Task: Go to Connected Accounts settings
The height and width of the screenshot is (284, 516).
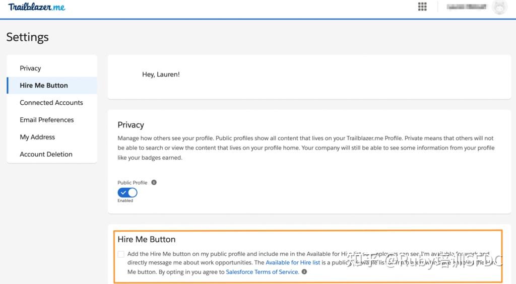Action: [x=52, y=103]
